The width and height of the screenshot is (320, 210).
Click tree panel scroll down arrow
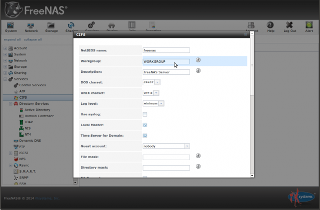[75, 182]
